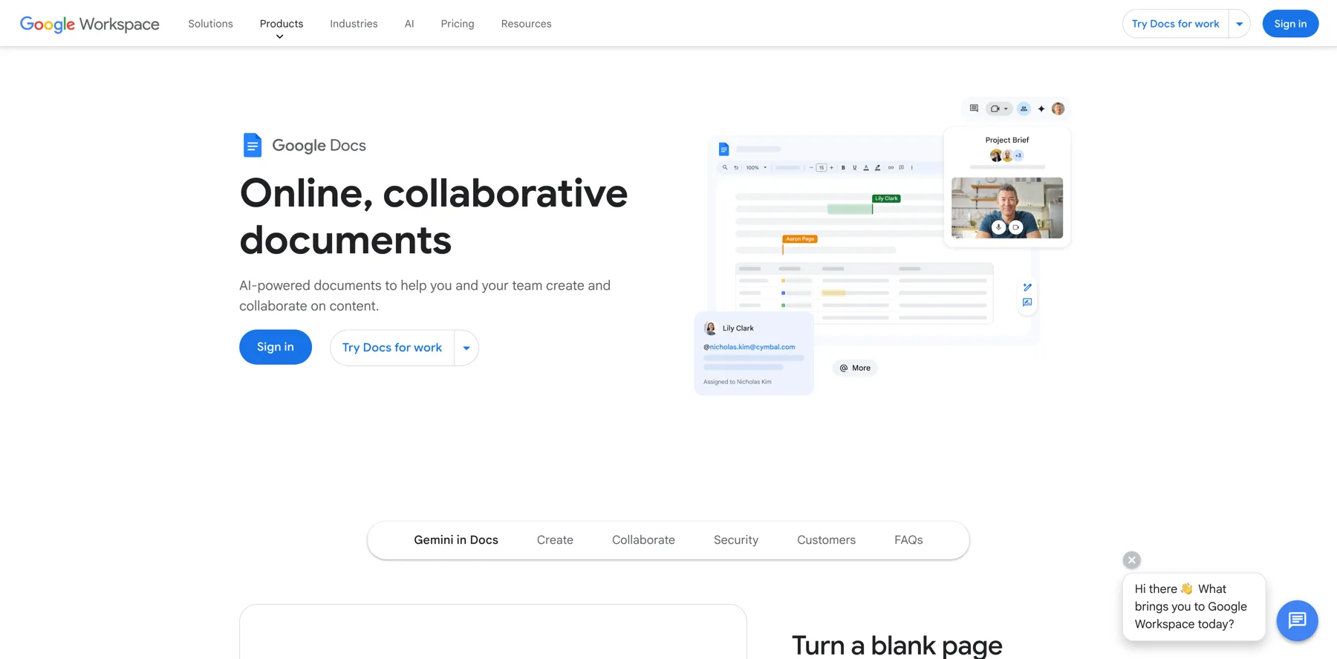
Task: Click the +3 participants badge
Action: coord(1018,155)
